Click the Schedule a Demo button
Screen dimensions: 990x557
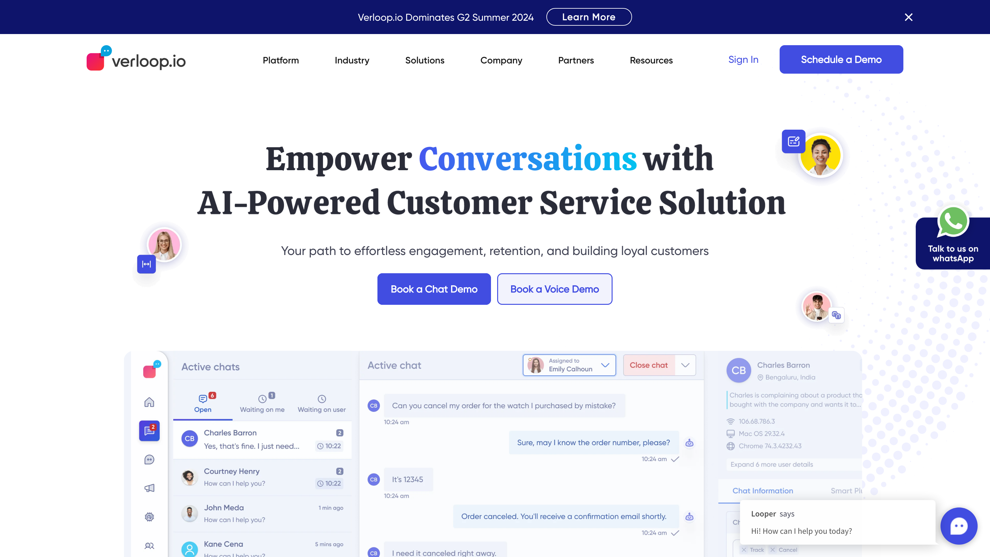[x=841, y=59]
